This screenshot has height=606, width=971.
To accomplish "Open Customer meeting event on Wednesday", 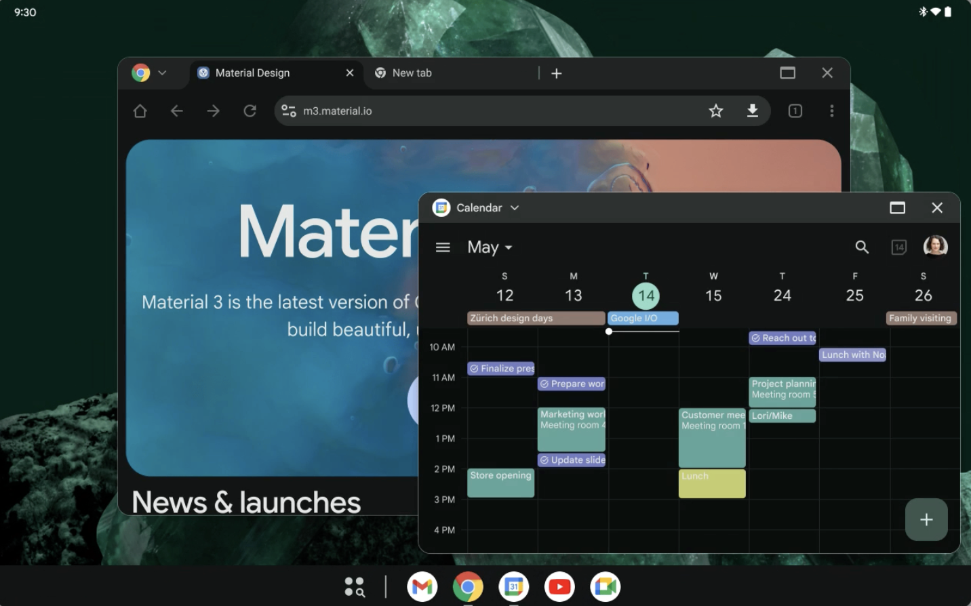I will (x=712, y=437).
